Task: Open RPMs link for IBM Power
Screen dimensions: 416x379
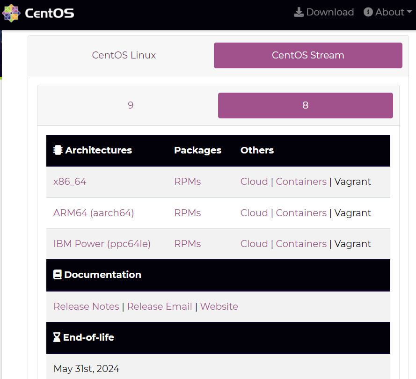Action: tap(188, 244)
